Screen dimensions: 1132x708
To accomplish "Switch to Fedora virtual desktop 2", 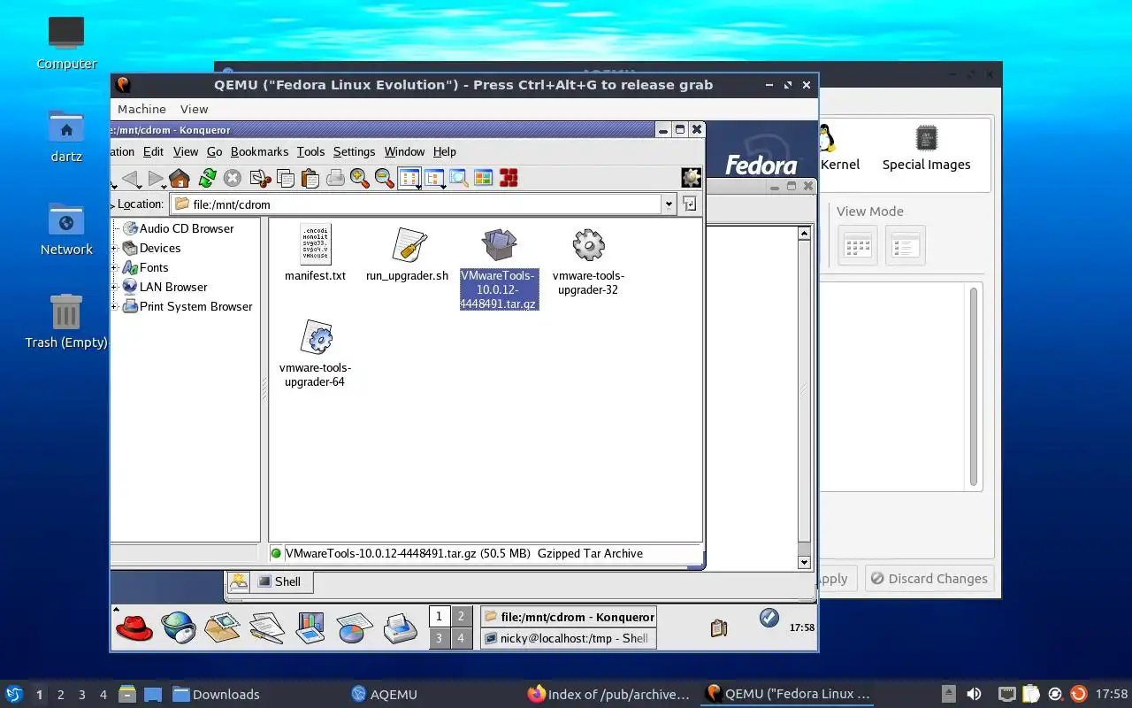I will 462,616.
